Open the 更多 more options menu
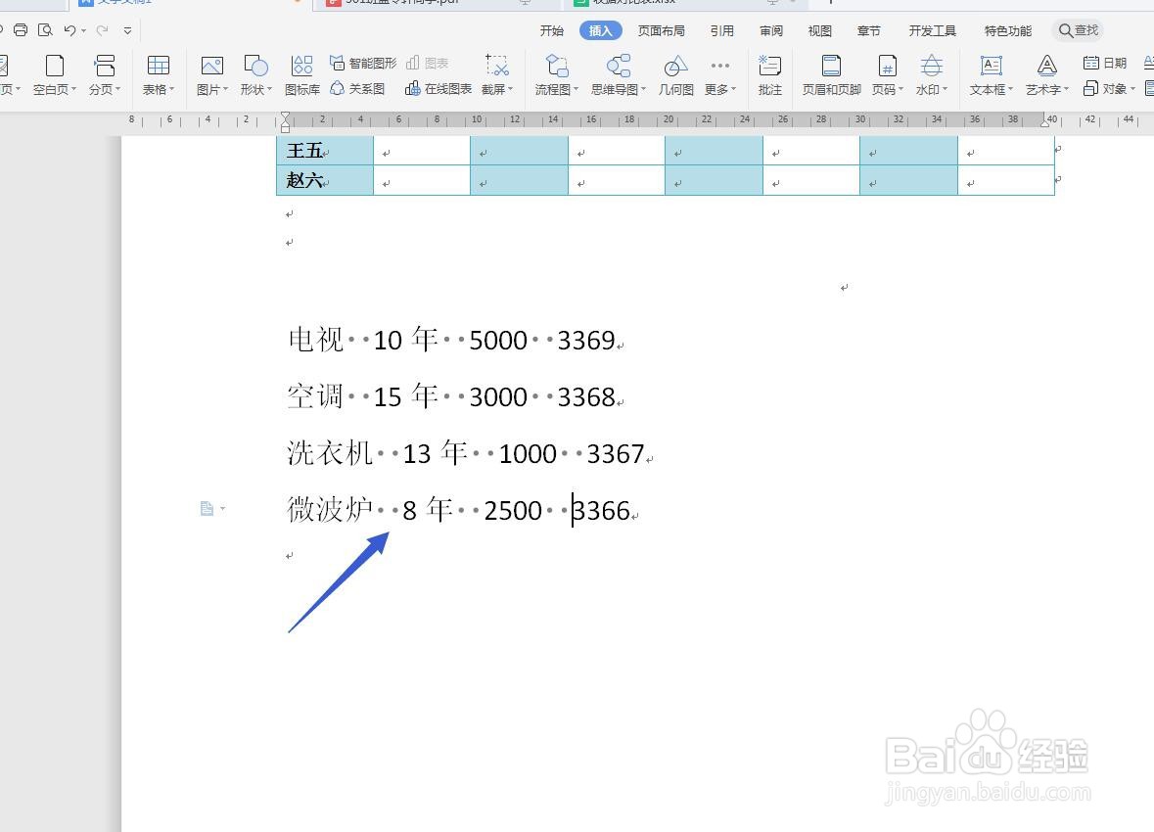Screen dimensions: 1154x832 (x=719, y=75)
